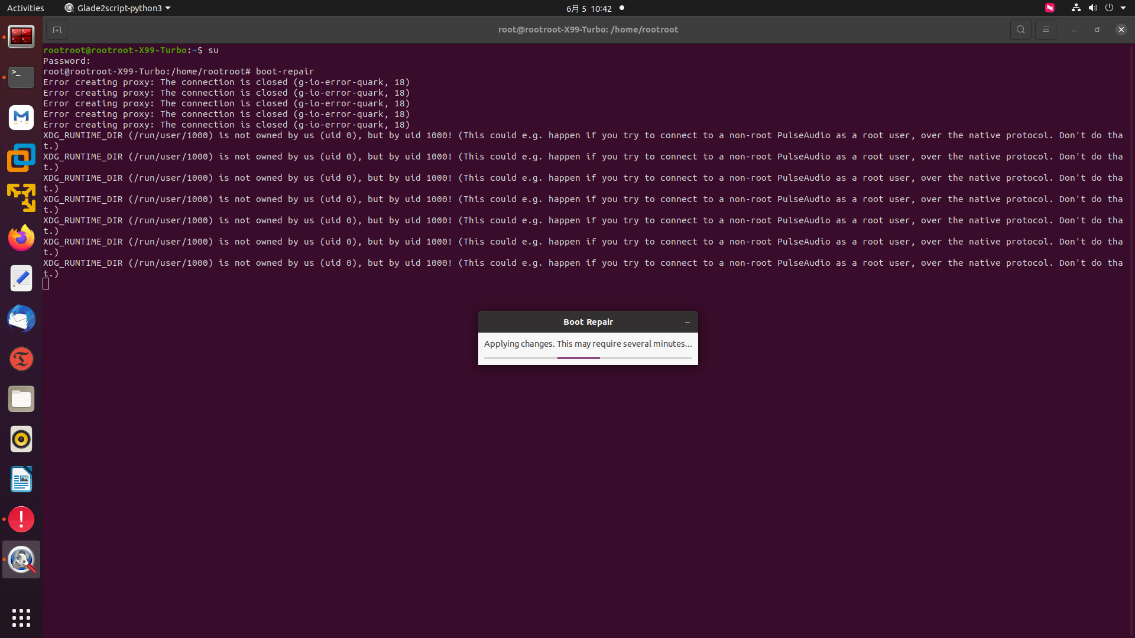Open the Boot Repair dock icon
The image size is (1135, 638).
21,560
